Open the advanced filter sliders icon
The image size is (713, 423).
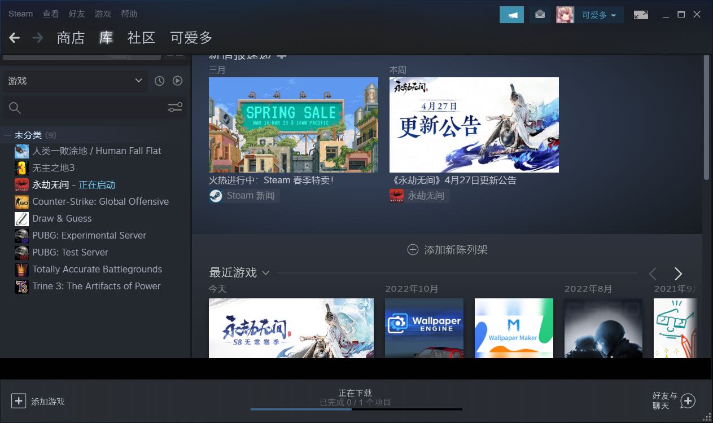click(x=175, y=107)
